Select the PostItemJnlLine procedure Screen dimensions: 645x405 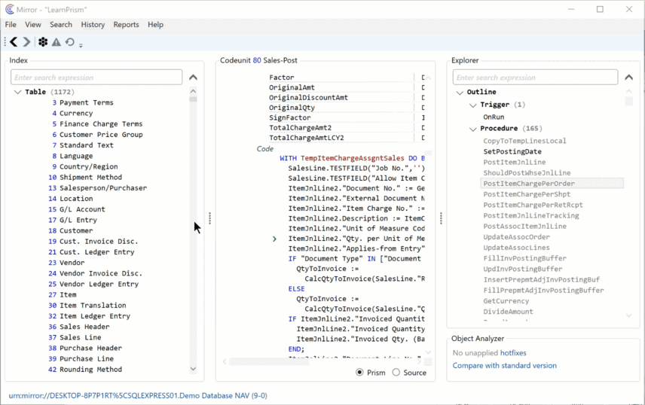(x=514, y=163)
